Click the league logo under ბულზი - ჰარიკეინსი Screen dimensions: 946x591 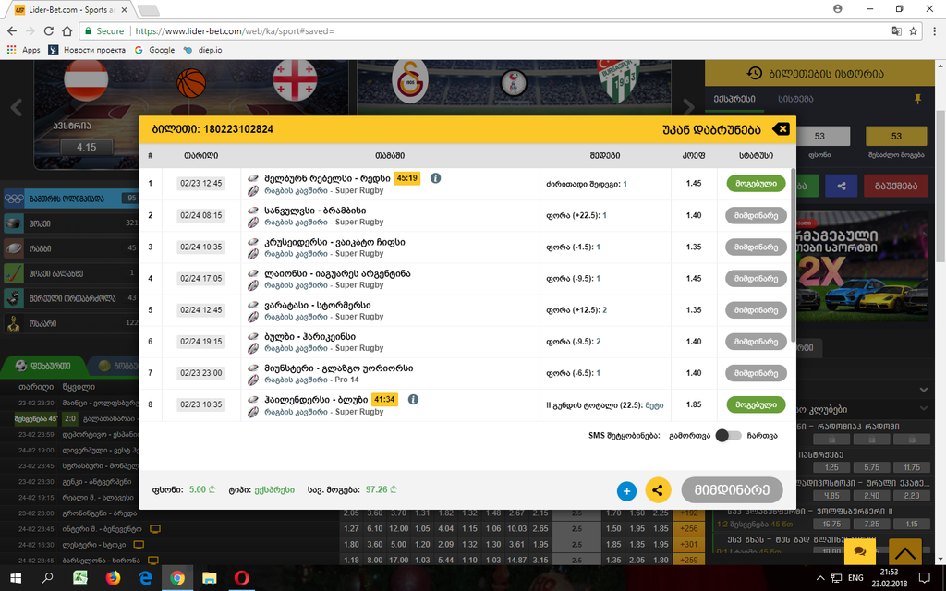[x=253, y=348]
